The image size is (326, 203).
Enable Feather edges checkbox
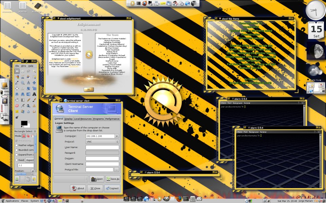point(16,145)
